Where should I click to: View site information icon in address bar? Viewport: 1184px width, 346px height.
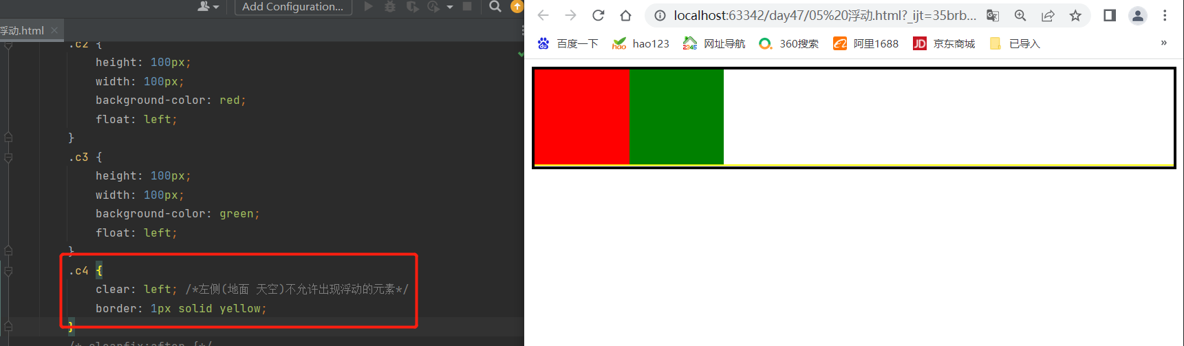[660, 15]
